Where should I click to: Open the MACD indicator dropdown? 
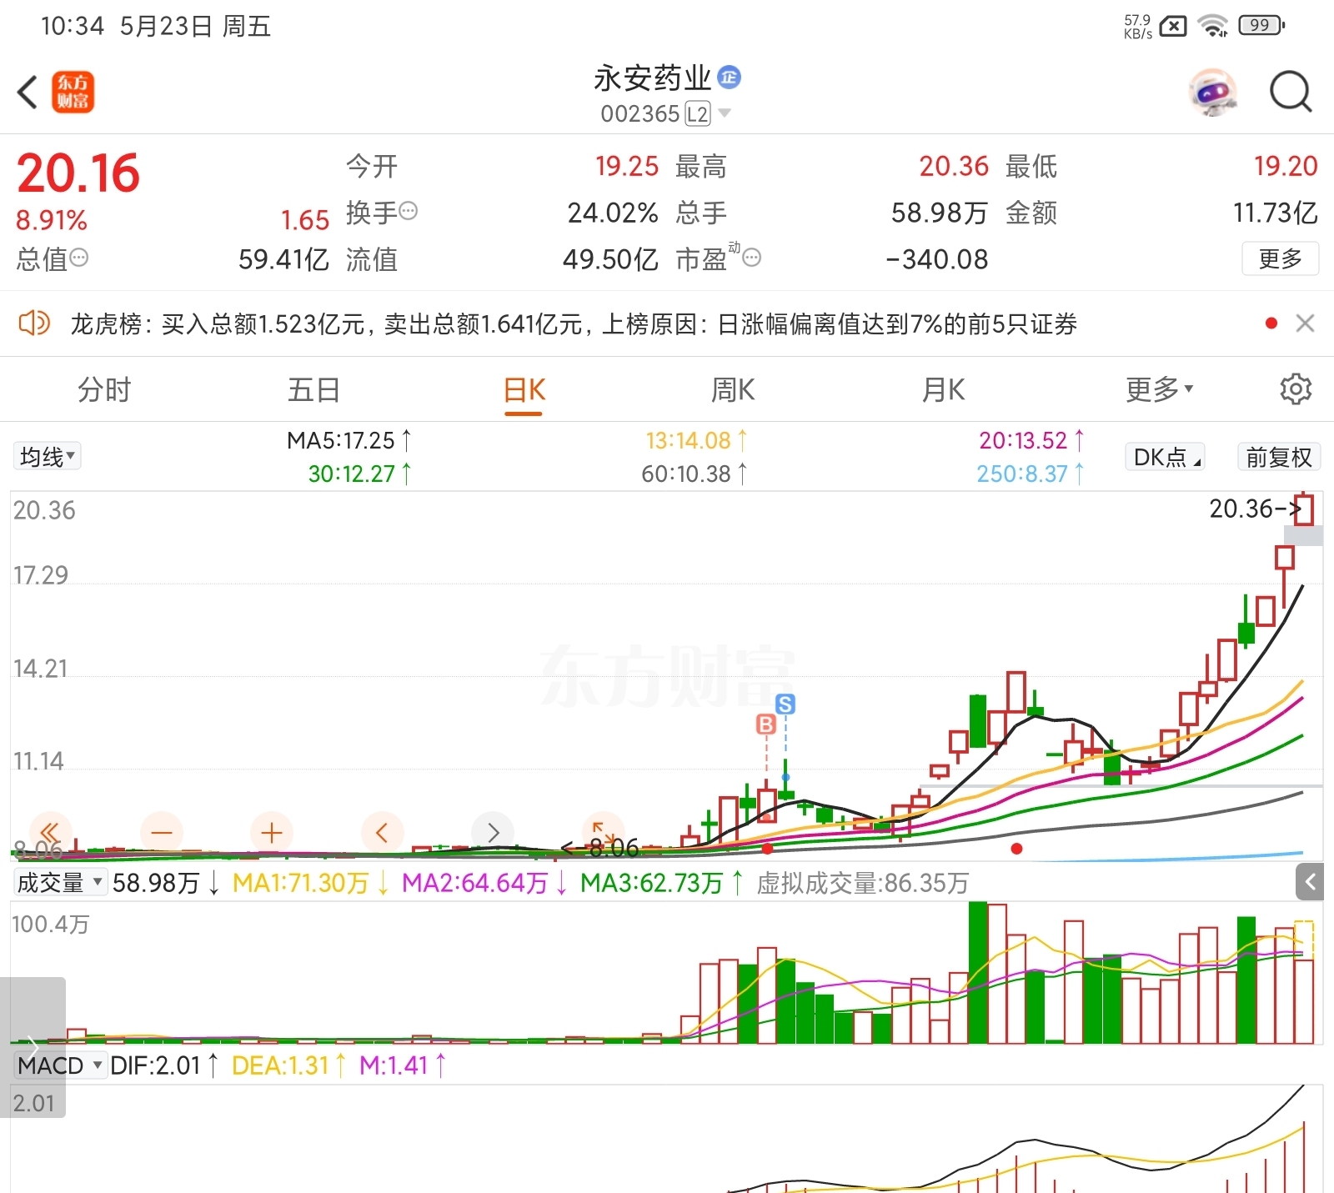60,1065
